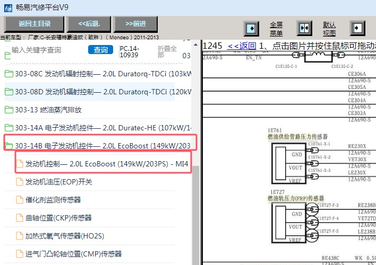Screen dimensions: 376x265
Task: Click the PC.14-10939 text
Action: (x=130, y=52)
